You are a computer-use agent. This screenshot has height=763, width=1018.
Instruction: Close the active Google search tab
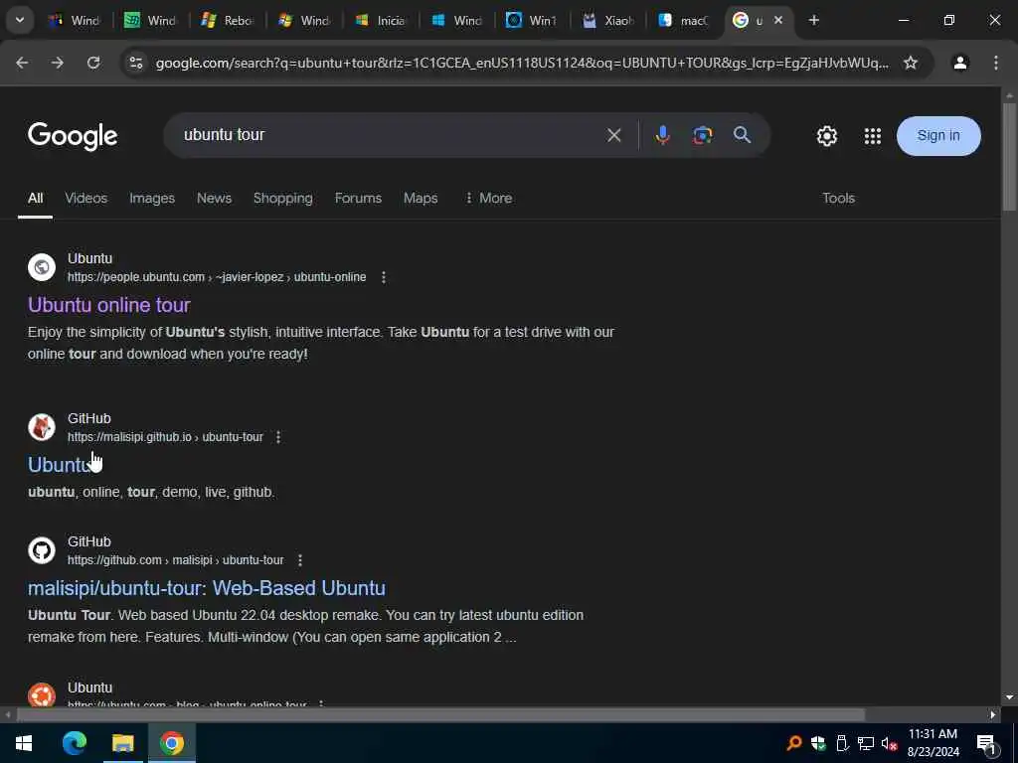pyautogui.click(x=778, y=20)
